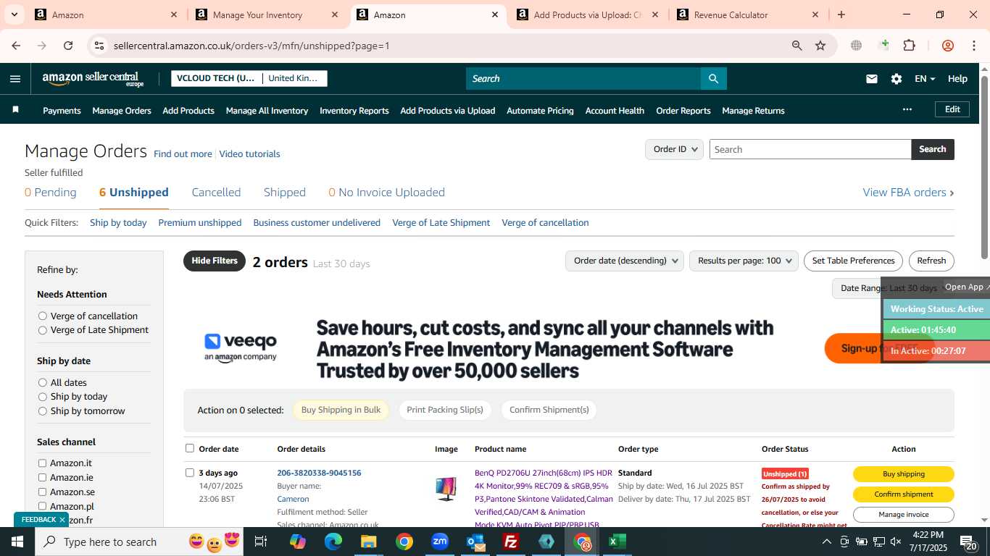
Task: Select Verge of Late Shipment radio button
Action: 43,330
